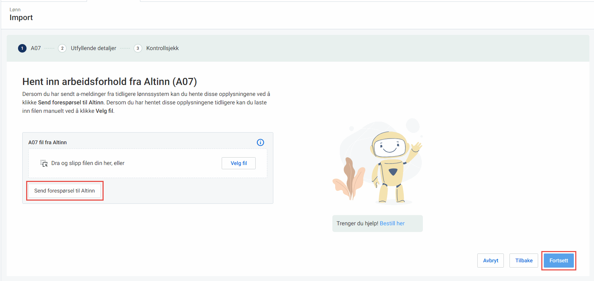
Task: Click the 'Dra og slipp filen' dropzone text
Action: (88, 163)
